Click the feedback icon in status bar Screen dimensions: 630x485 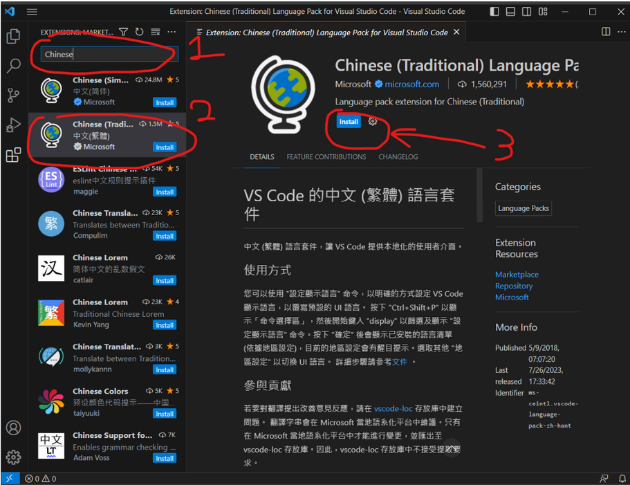(x=604, y=479)
